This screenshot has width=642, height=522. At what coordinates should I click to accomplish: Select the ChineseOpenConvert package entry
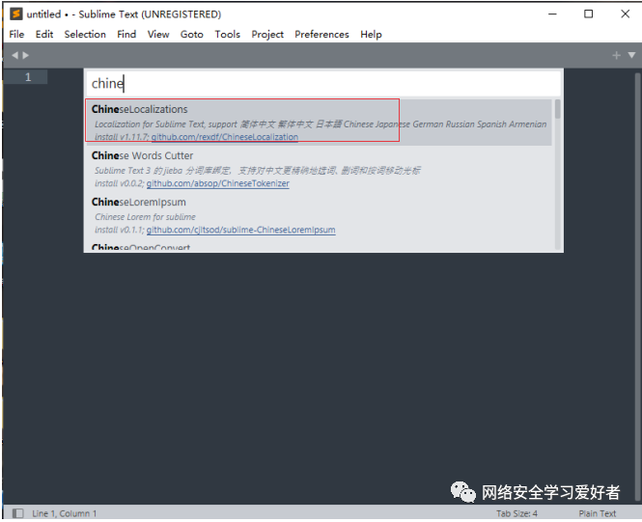click(319, 247)
